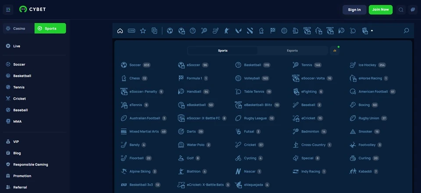Click the home icon in sports toolbar
This screenshot has height=193, width=421.
(x=120, y=31)
